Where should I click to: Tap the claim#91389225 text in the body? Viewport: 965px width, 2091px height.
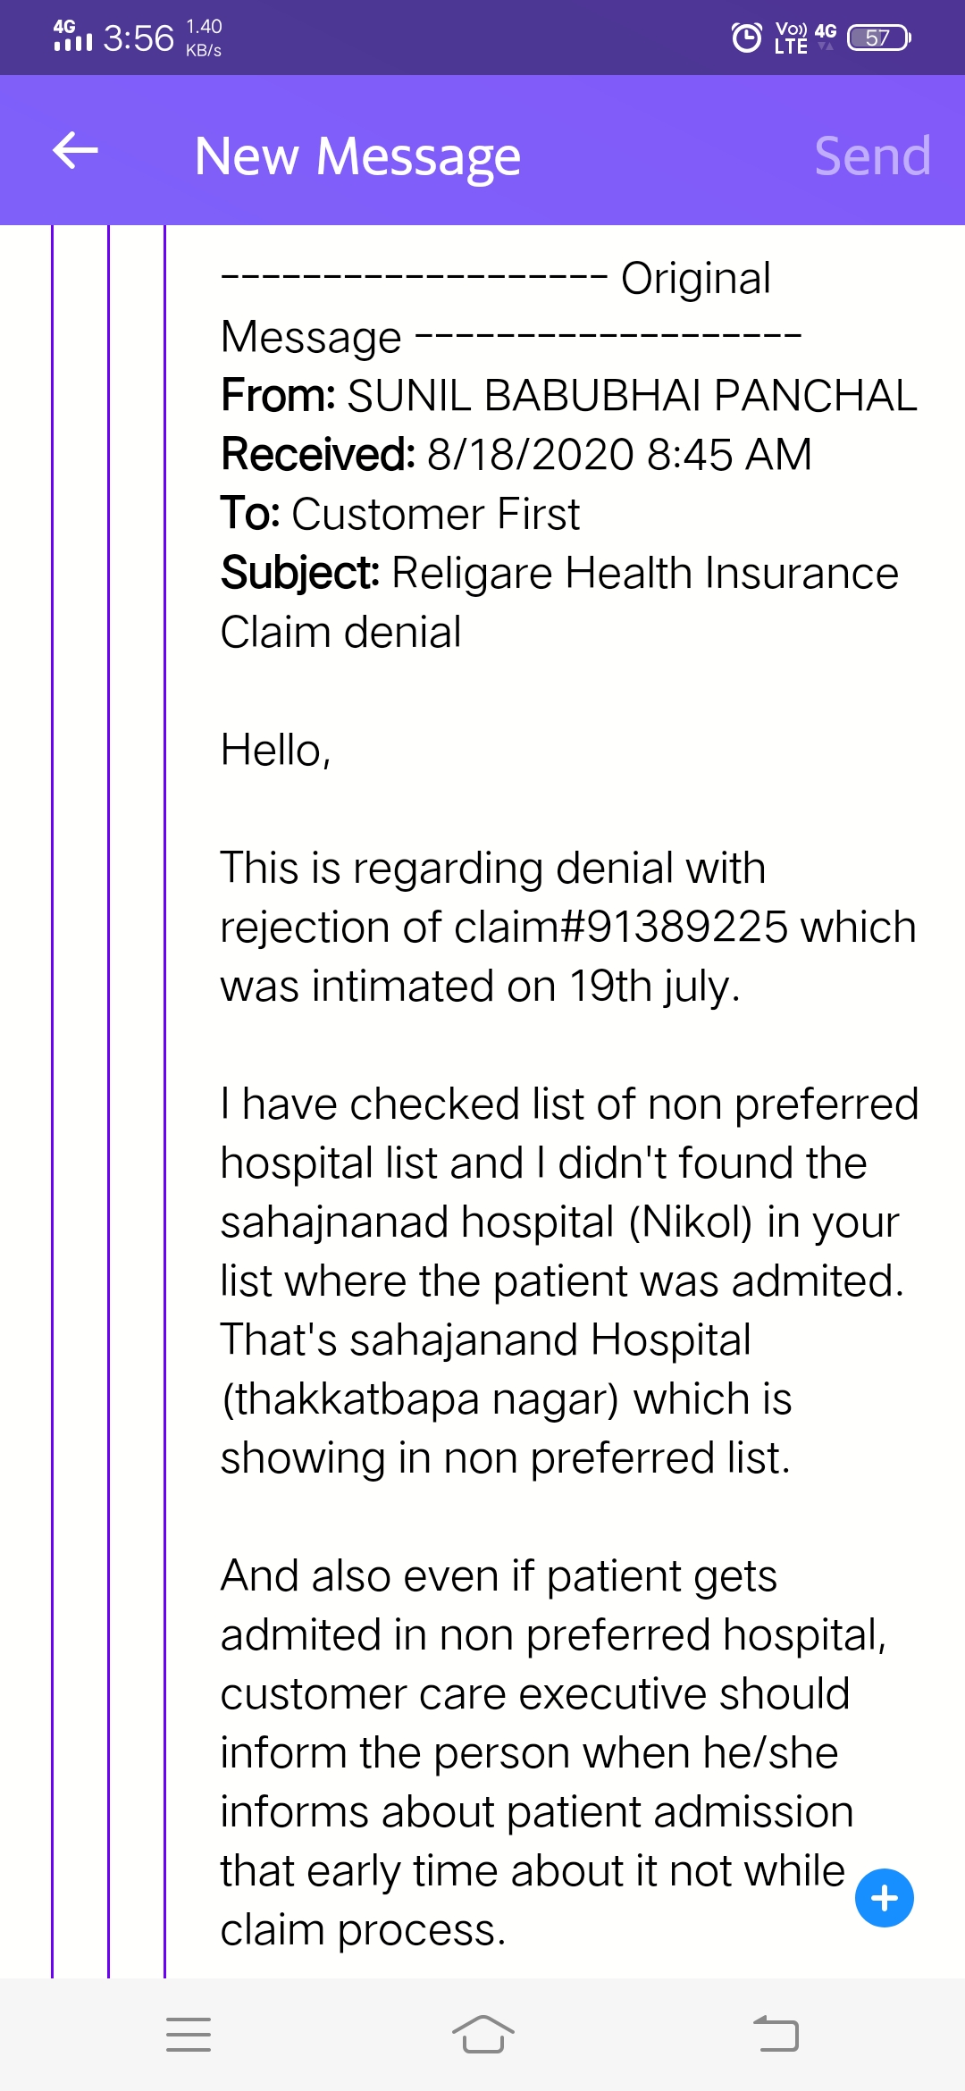(621, 927)
